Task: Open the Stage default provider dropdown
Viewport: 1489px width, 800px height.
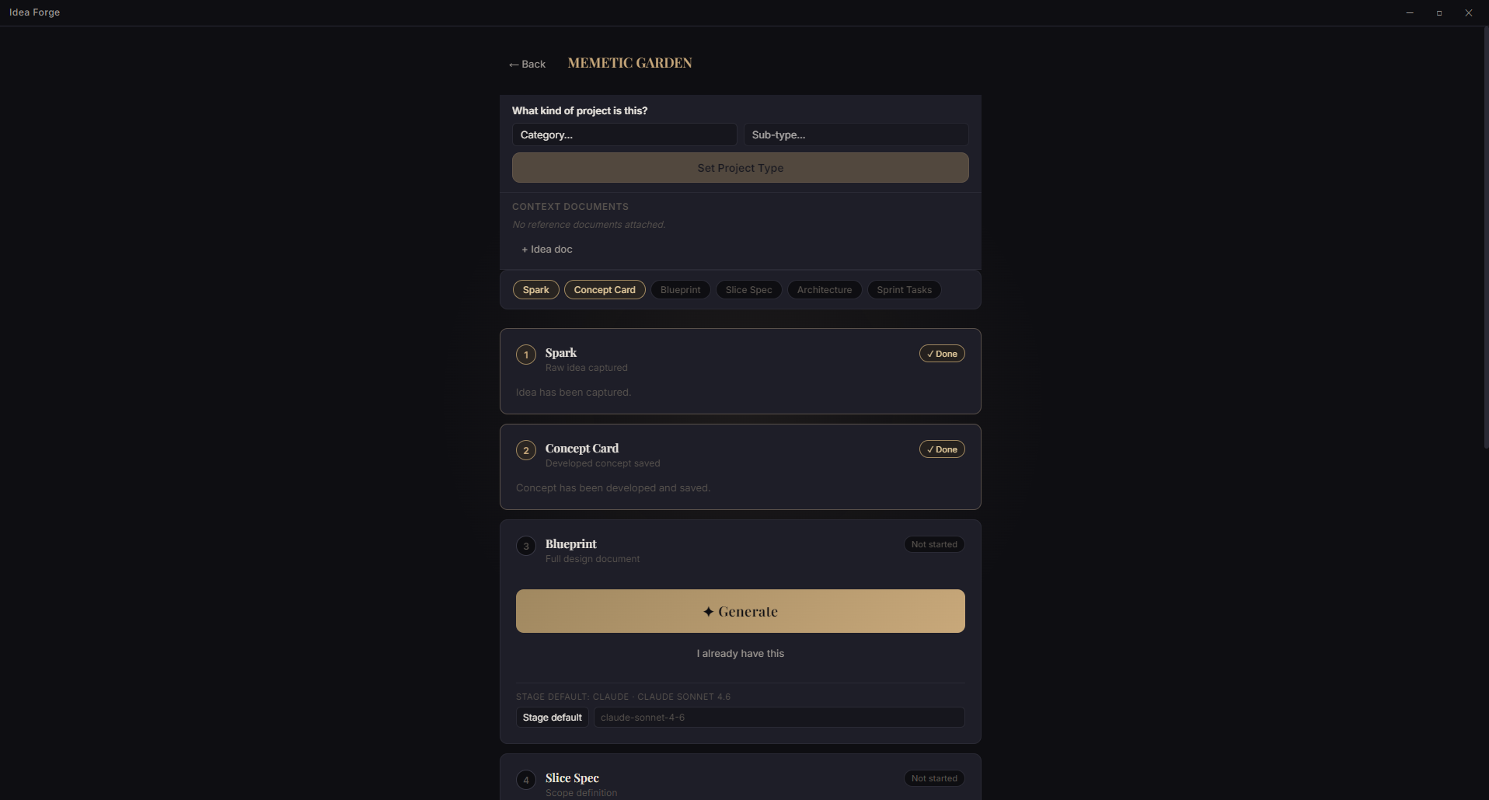Action: (x=552, y=718)
